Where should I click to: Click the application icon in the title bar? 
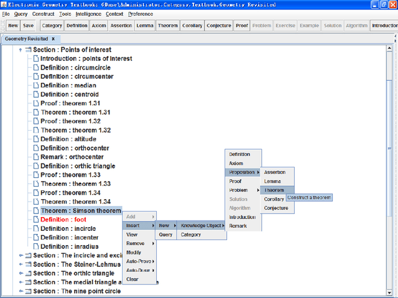[x=4, y=4]
